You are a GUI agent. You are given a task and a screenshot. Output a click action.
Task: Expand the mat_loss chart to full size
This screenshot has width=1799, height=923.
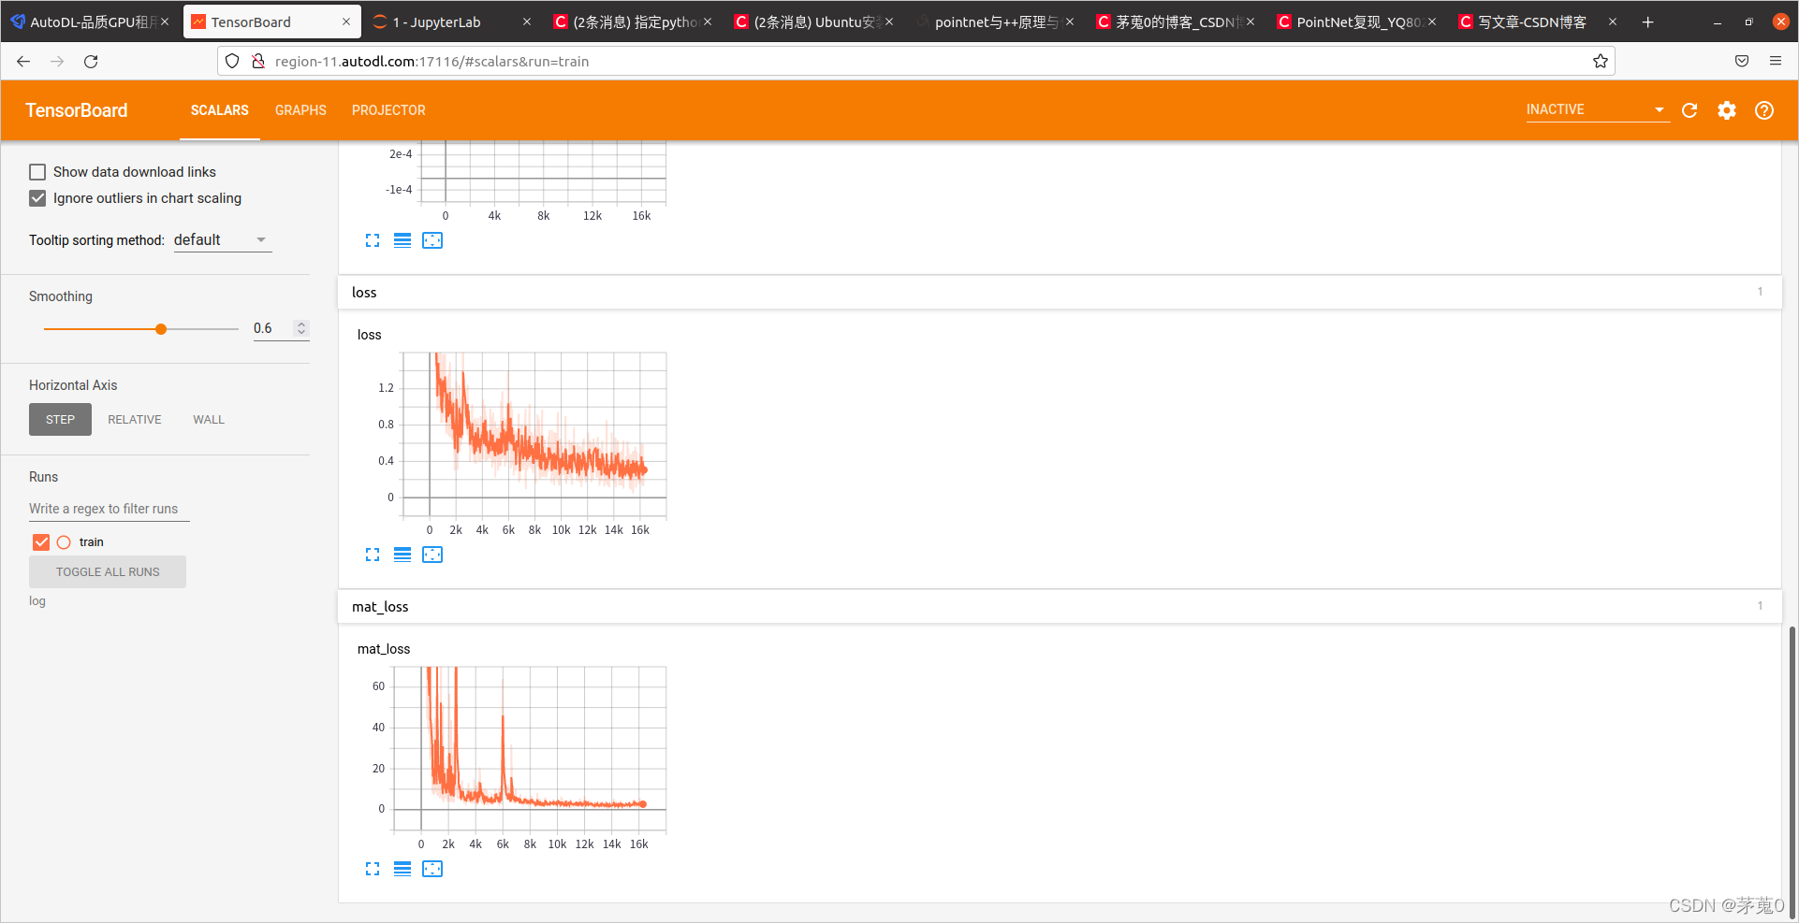[373, 869]
